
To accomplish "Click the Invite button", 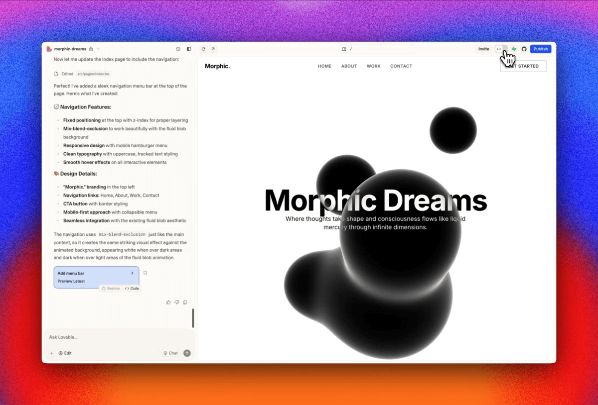I will point(483,49).
